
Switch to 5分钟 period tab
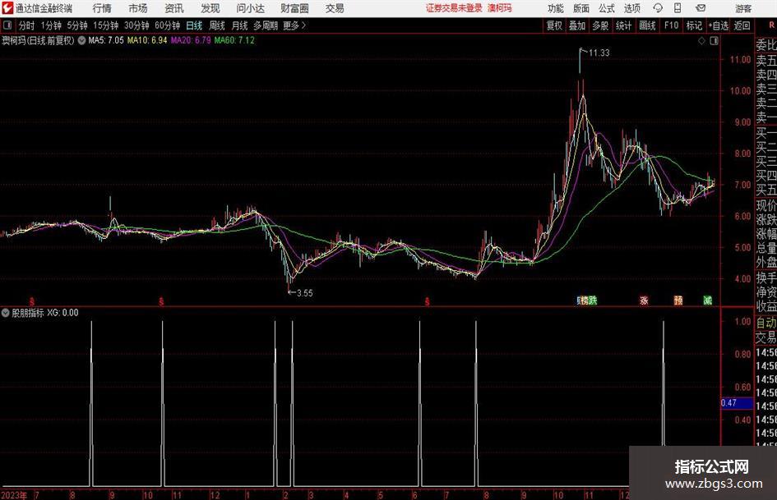pos(77,25)
